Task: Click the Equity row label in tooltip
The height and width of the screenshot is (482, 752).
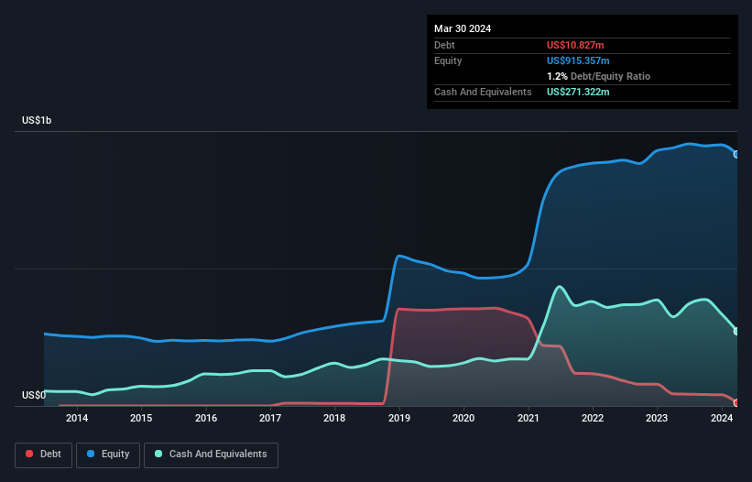Action: 448,60
